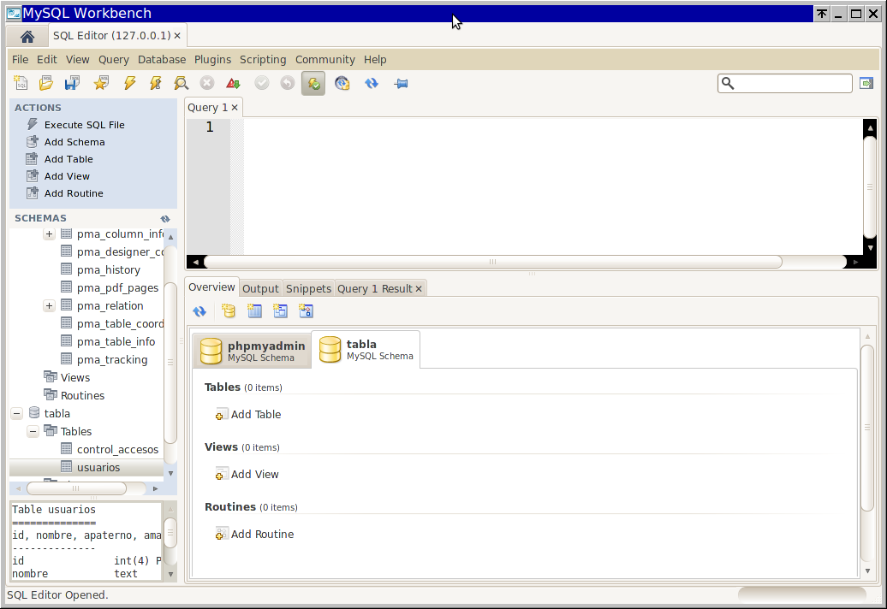Screen dimensions: 887x609
Task: Reconnect to the DBMS icon
Action: (342, 83)
